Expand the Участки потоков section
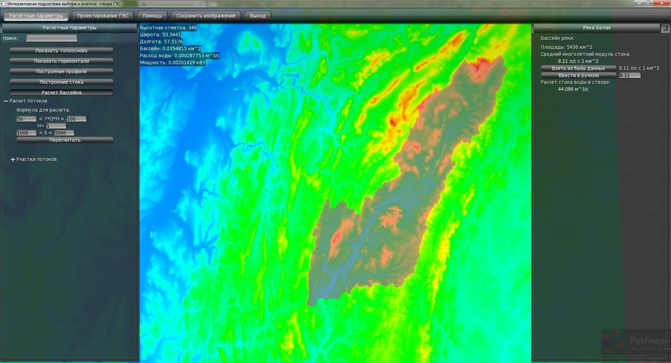671x363 pixels. click(13, 160)
